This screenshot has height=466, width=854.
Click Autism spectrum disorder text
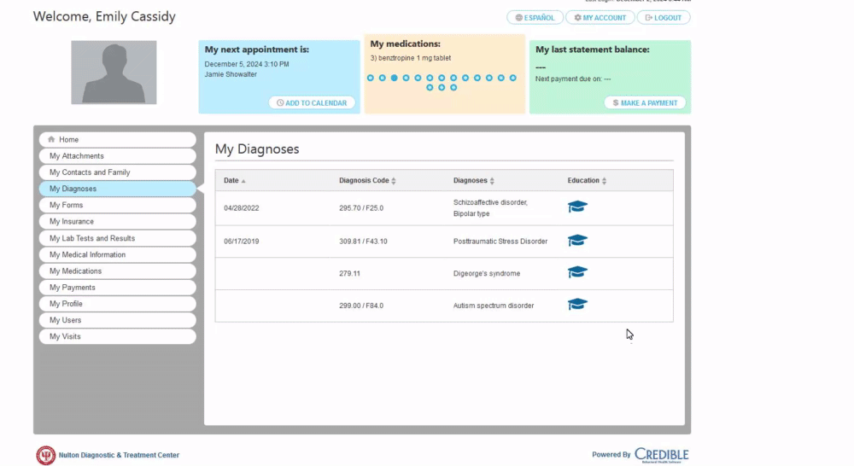(494, 306)
